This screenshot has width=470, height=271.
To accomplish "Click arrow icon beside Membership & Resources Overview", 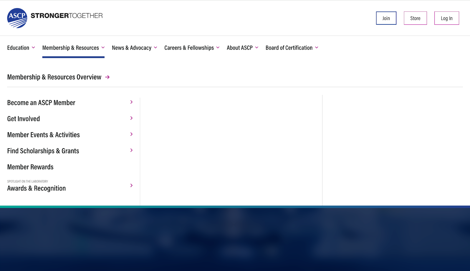I will pos(107,77).
